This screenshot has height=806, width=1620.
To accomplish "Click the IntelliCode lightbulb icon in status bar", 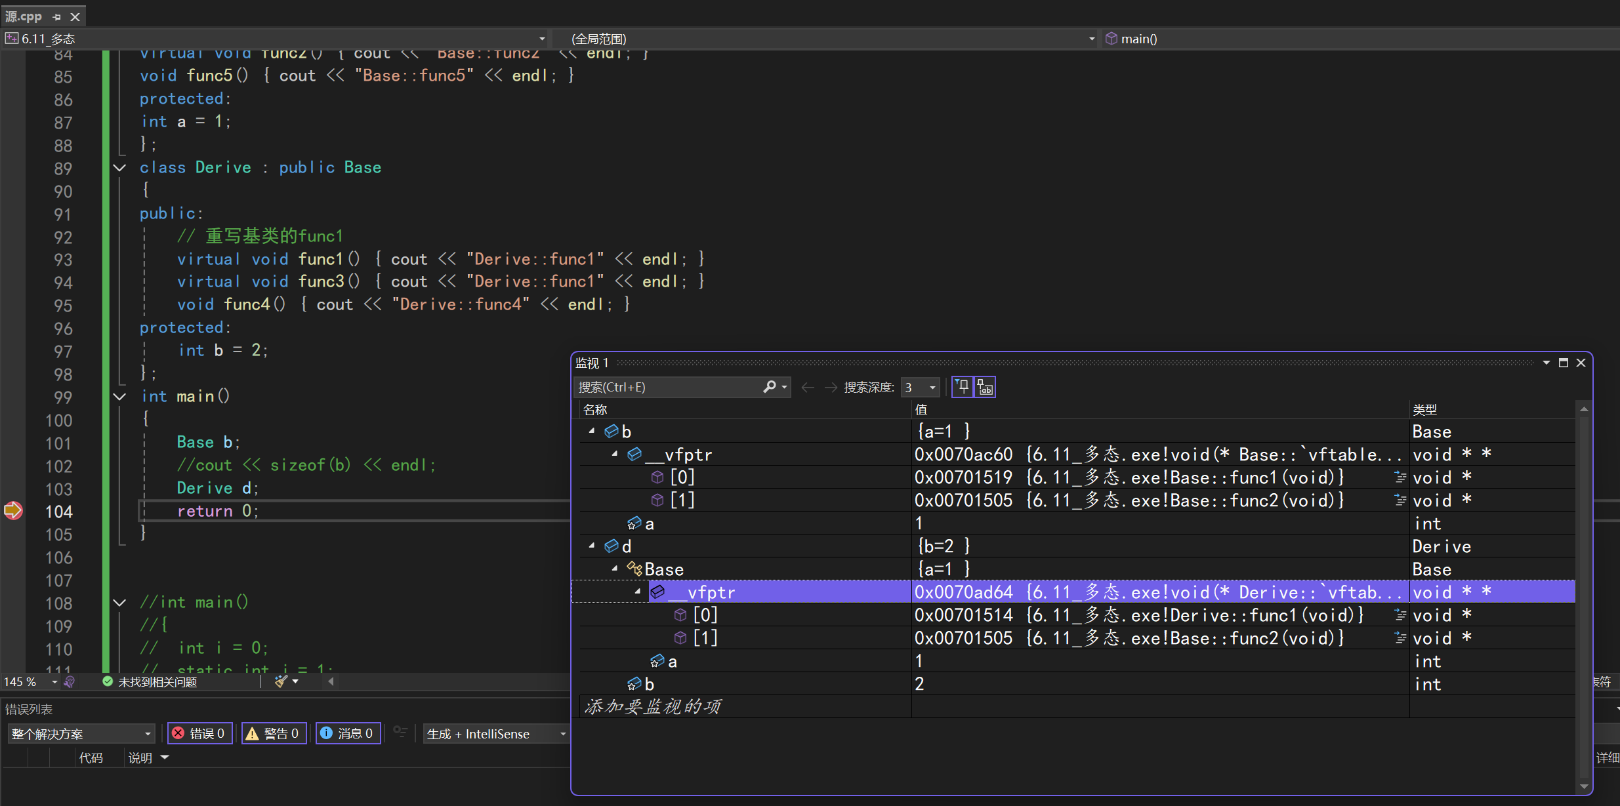I will point(70,681).
